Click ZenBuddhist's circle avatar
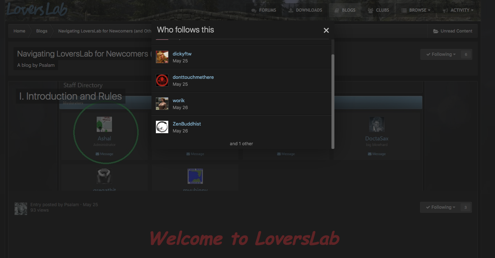The image size is (495, 258). (162, 127)
